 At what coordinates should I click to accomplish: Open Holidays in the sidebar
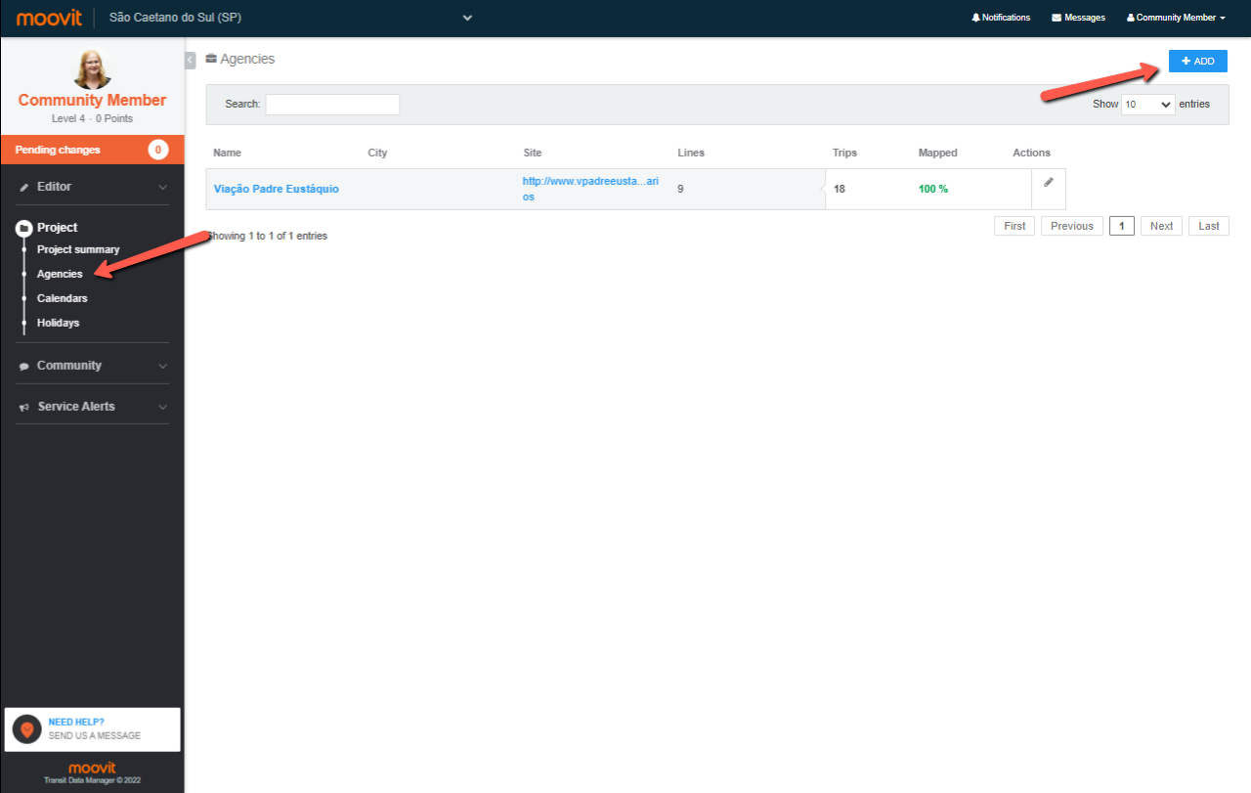(x=58, y=323)
